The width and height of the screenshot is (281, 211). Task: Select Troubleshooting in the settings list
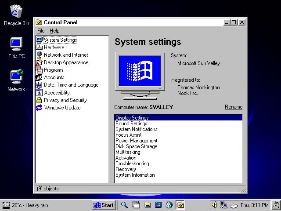tap(132, 164)
